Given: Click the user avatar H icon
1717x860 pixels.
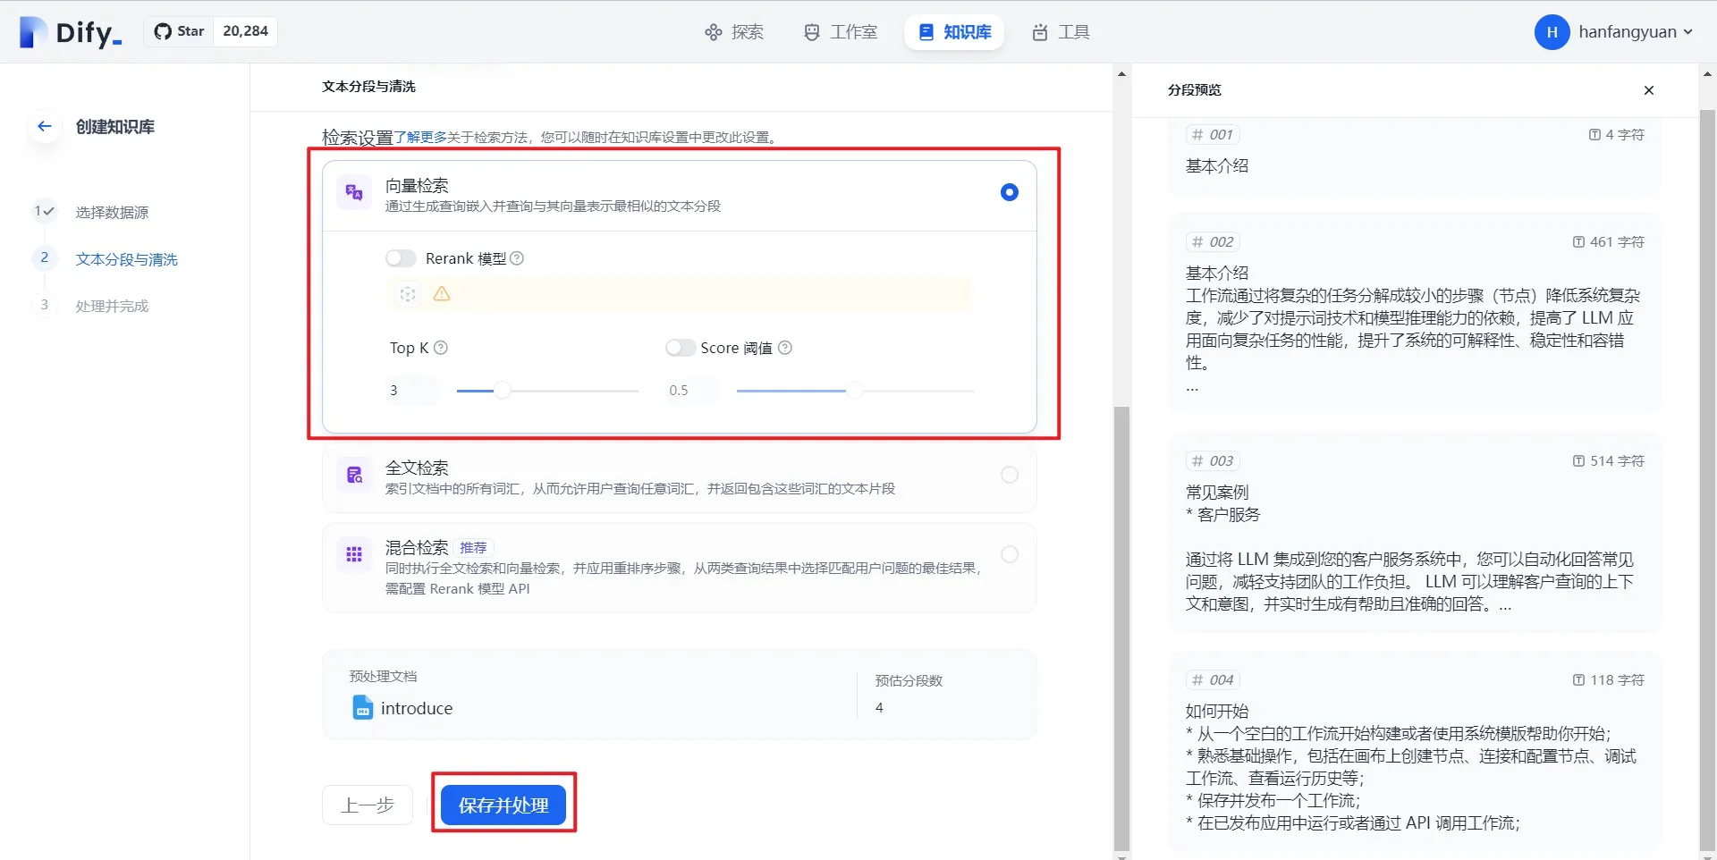Looking at the screenshot, I should pyautogui.click(x=1552, y=32).
